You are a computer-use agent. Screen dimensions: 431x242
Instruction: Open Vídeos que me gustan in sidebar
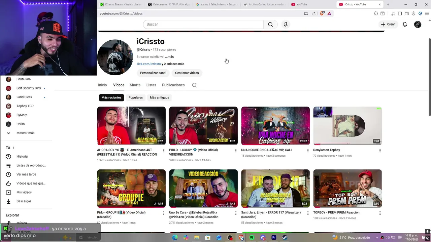coord(26,184)
